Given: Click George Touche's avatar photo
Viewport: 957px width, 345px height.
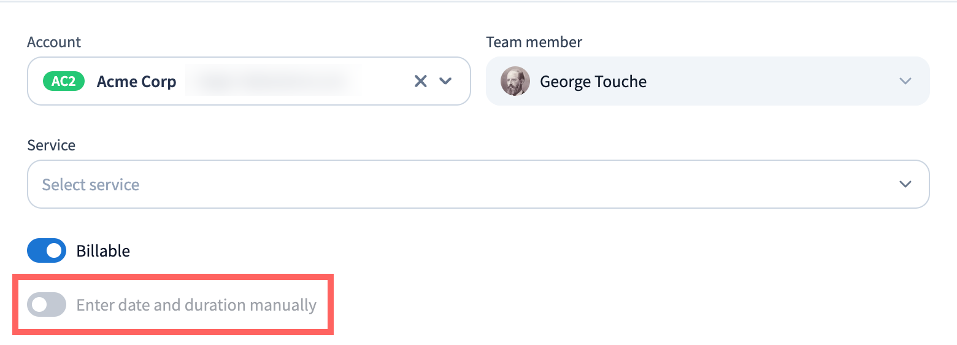Looking at the screenshot, I should (515, 81).
